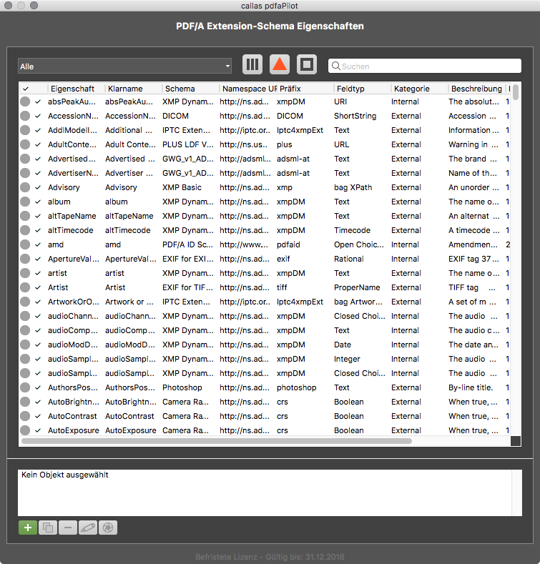Open the Alle filter dropdown

124,66
